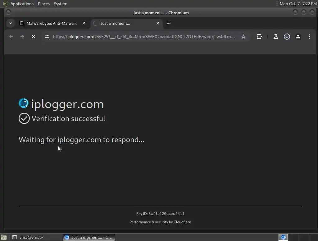This screenshot has height=241, width=318.
Task: Open the Places menu
Action: coord(44,4)
